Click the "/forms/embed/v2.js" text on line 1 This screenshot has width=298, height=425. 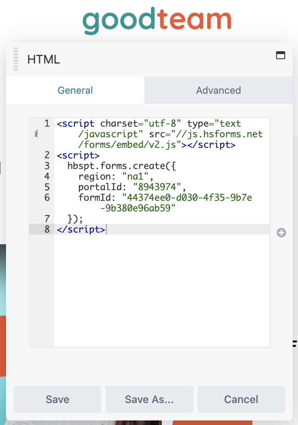[130, 145]
